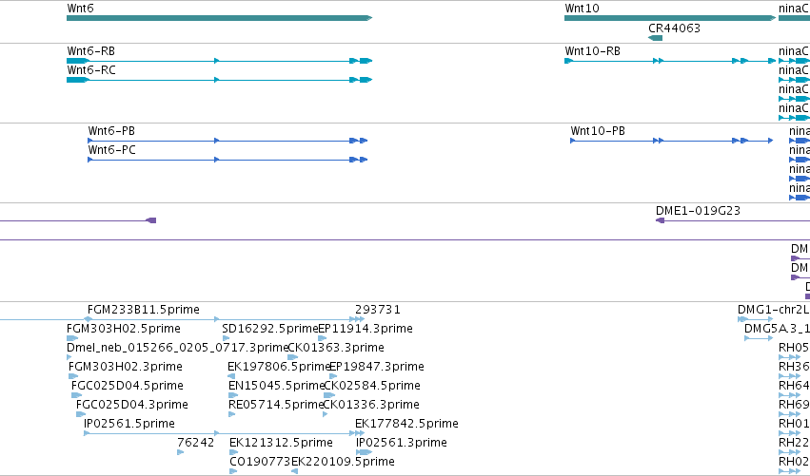Select the FGM303H02.5prime EST glyph
810x476 pixels.
(72, 338)
